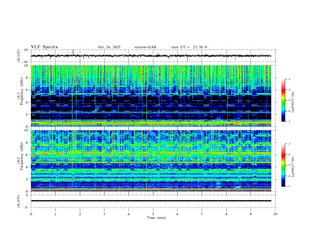Click time axis tick label "5" minutes

(x=153, y=214)
